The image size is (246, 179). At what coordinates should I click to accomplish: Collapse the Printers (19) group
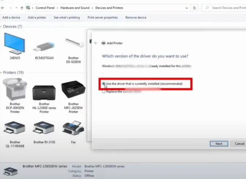pos(2,72)
